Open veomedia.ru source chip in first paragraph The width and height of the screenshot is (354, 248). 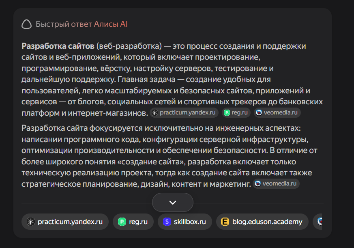(x=277, y=113)
